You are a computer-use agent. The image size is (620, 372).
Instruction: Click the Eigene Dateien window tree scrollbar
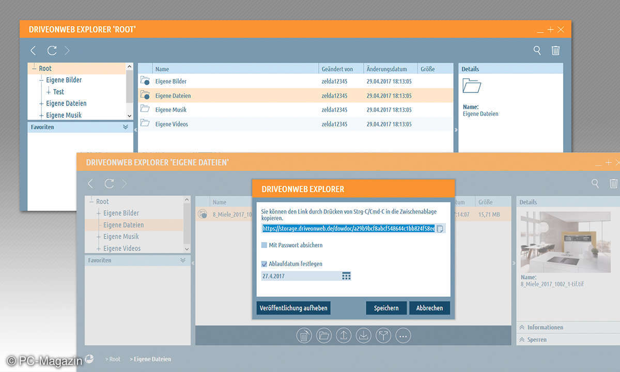tap(187, 225)
